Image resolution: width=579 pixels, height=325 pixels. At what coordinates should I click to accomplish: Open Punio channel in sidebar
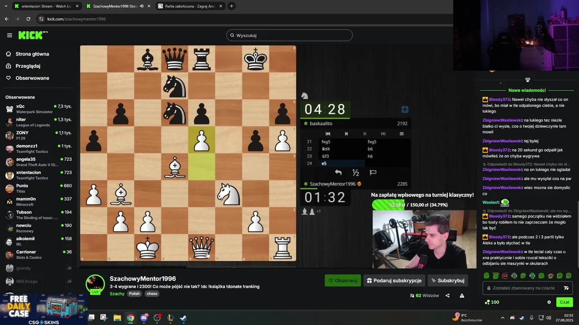38,188
